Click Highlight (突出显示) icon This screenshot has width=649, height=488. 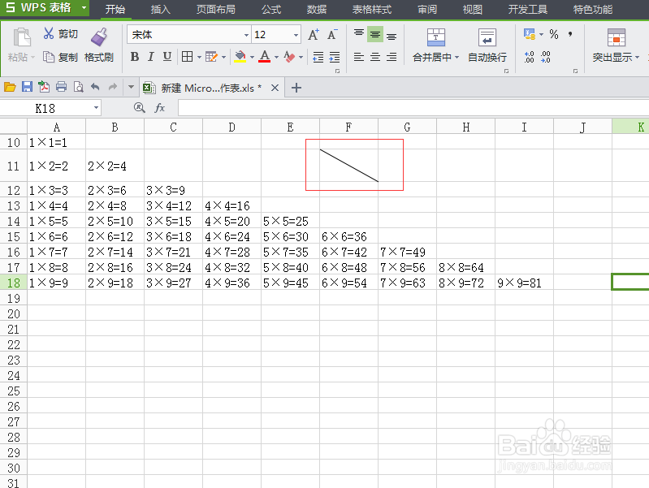(x=616, y=37)
